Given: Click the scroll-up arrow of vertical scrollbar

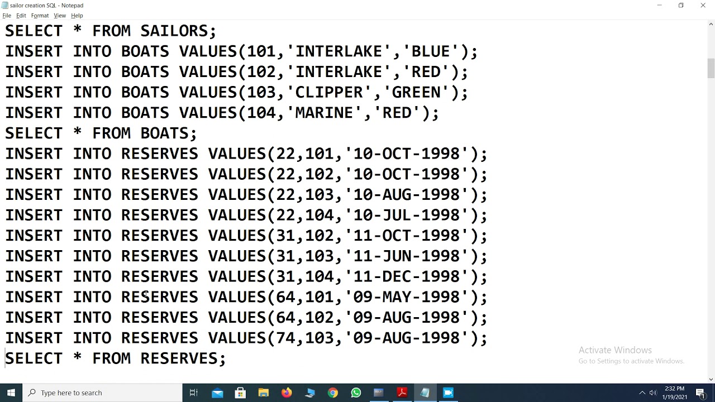Looking at the screenshot, I should pyautogui.click(x=711, y=24).
